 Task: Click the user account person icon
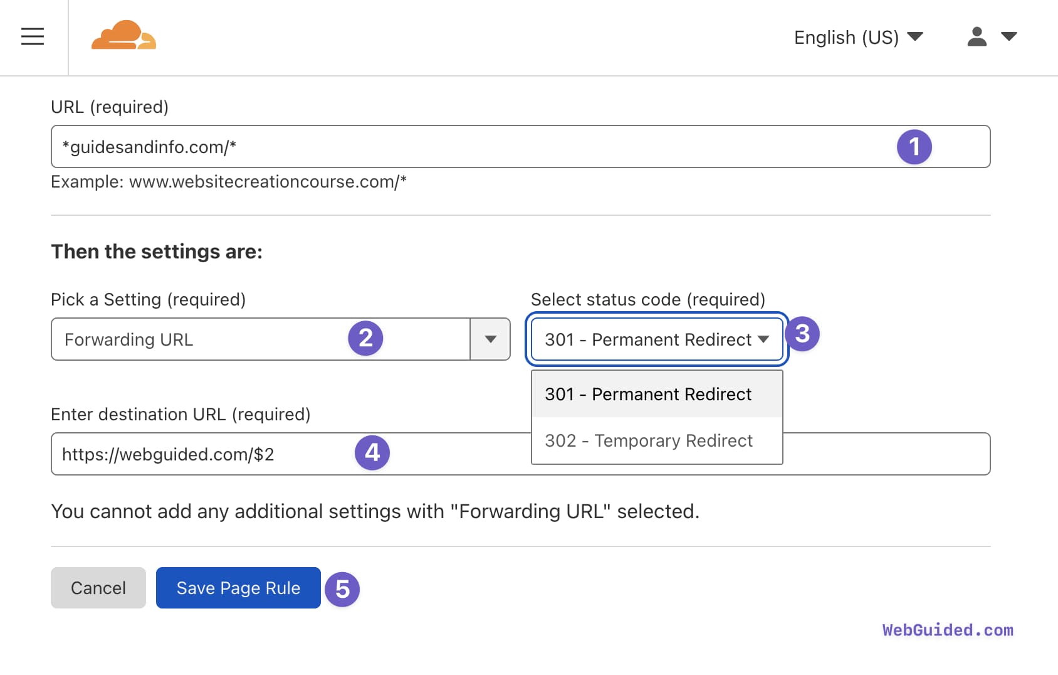click(x=976, y=37)
